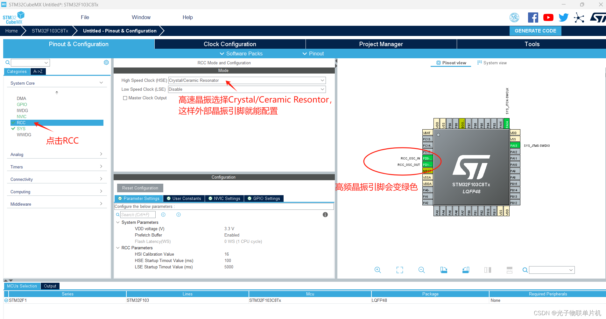Flip the chip view horizontally
The height and width of the screenshot is (319, 606).
point(488,270)
